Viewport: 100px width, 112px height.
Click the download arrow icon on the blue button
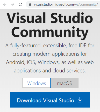coord(80,100)
